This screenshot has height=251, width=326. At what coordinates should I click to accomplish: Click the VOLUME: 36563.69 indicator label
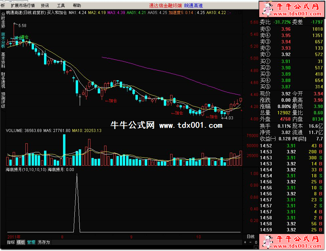pos(24,131)
